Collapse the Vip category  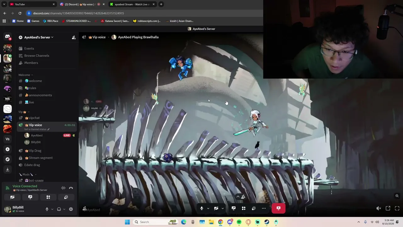coord(24,112)
